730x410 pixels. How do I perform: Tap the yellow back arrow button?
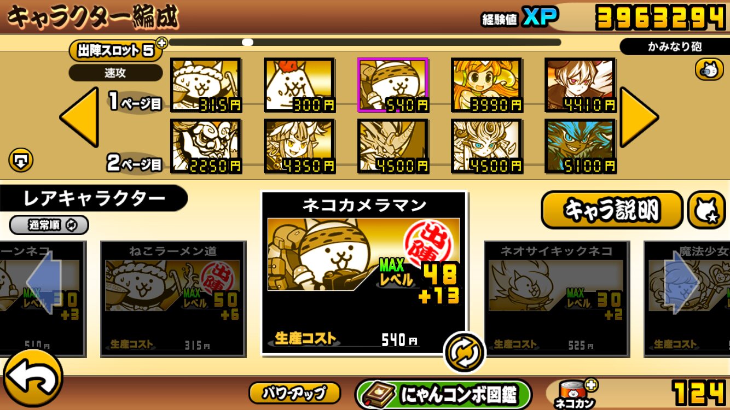click(33, 378)
